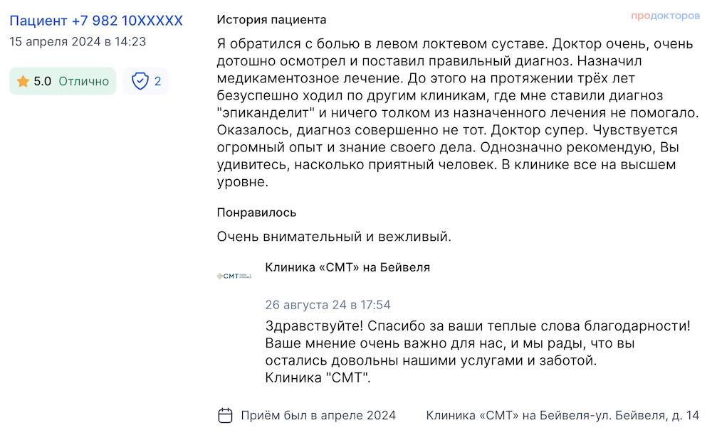This screenshot has width=712, height=435.
Task: Open the продокторов logo watermark
Action: pyautogui.click(x=665, y=16)
